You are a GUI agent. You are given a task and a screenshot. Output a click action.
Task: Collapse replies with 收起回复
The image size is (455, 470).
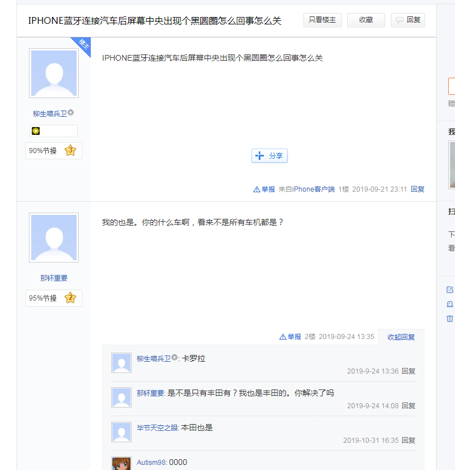[401, 337]
